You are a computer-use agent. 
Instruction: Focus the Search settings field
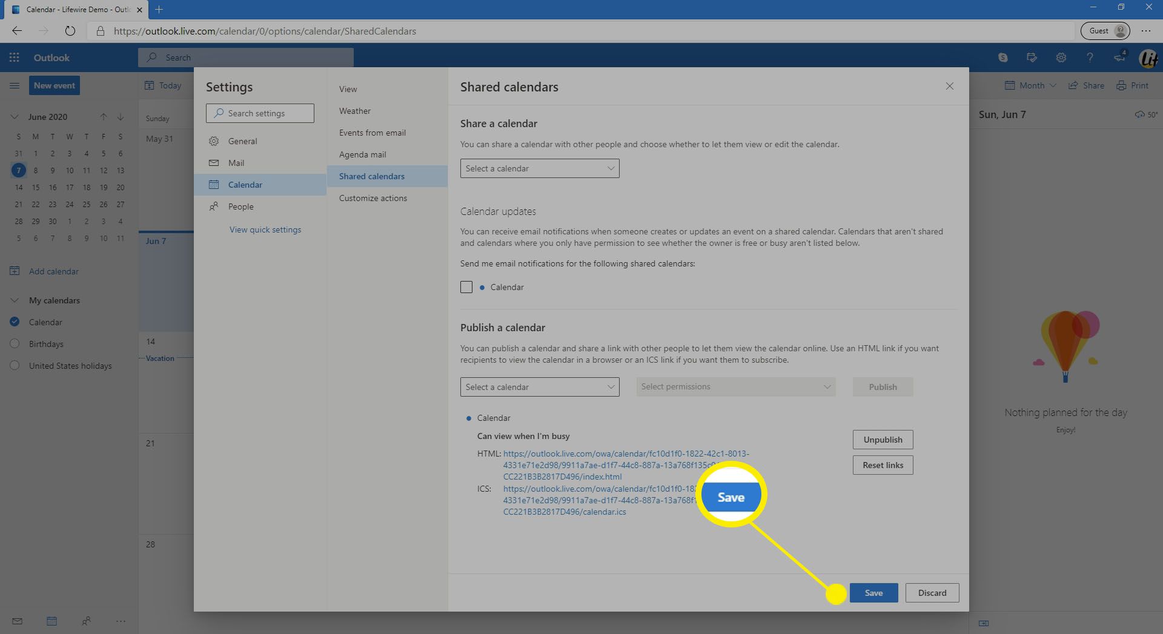(x=260, y=113)
